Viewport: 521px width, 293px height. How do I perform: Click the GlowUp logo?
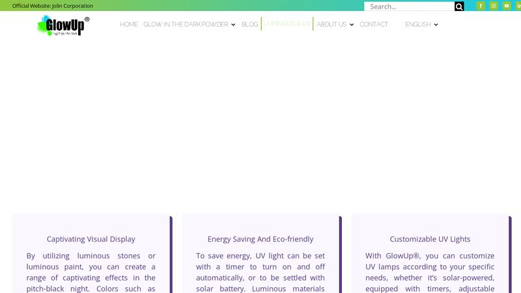coord(63,25)
